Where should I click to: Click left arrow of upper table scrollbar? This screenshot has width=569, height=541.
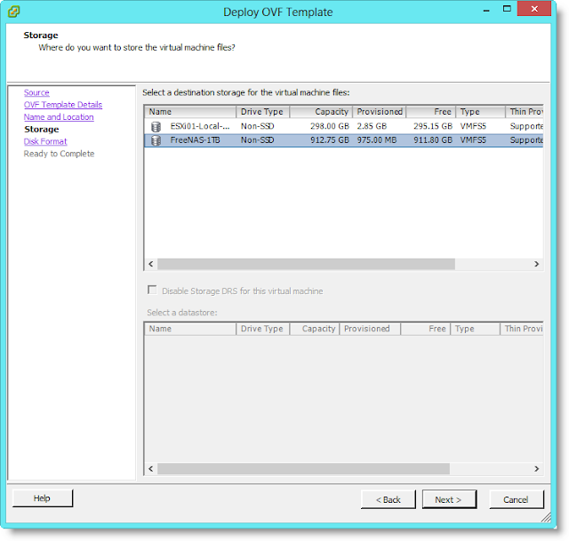click(151, 264)
